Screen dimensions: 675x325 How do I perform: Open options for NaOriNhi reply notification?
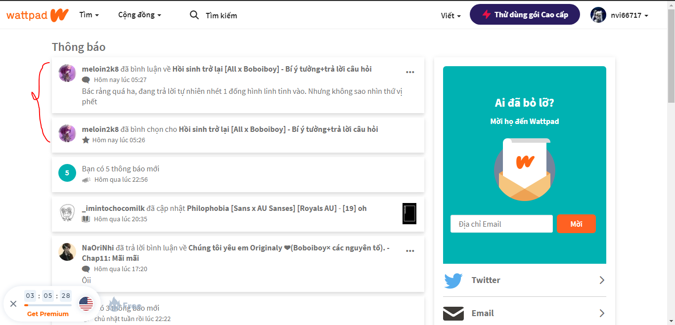coord(410,251)
